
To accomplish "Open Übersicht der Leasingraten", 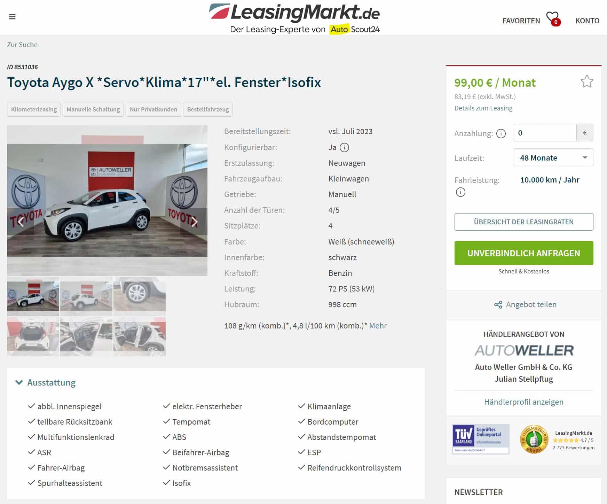I will 523,222.
